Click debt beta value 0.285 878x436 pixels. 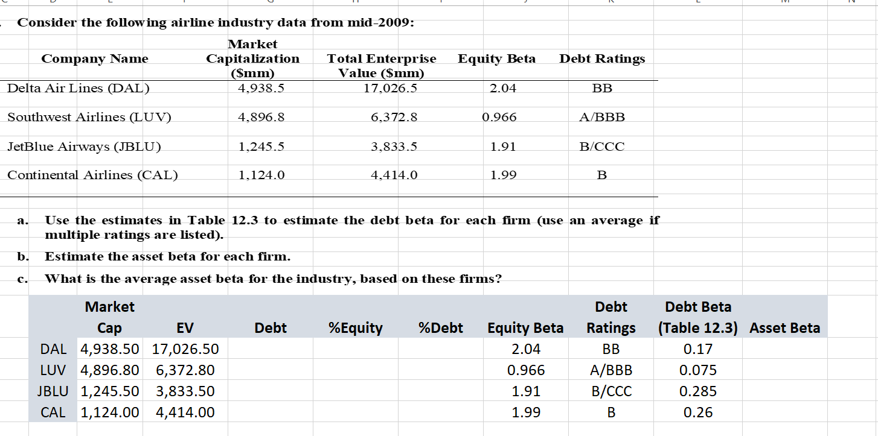coord(698,391)
